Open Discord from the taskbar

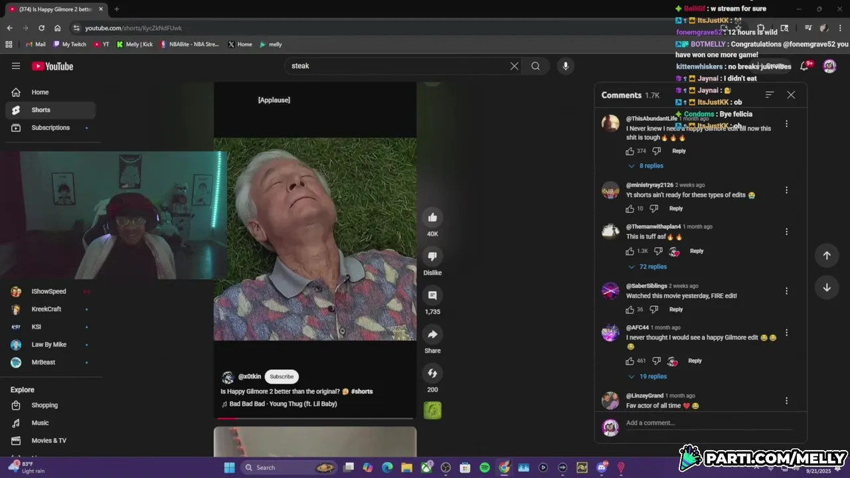(602, 467)
